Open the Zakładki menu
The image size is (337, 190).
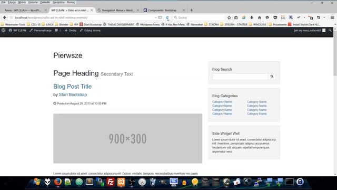click(x=45, y=2)
